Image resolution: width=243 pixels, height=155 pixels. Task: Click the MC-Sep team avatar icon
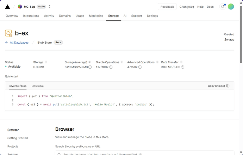coord(20,6)
